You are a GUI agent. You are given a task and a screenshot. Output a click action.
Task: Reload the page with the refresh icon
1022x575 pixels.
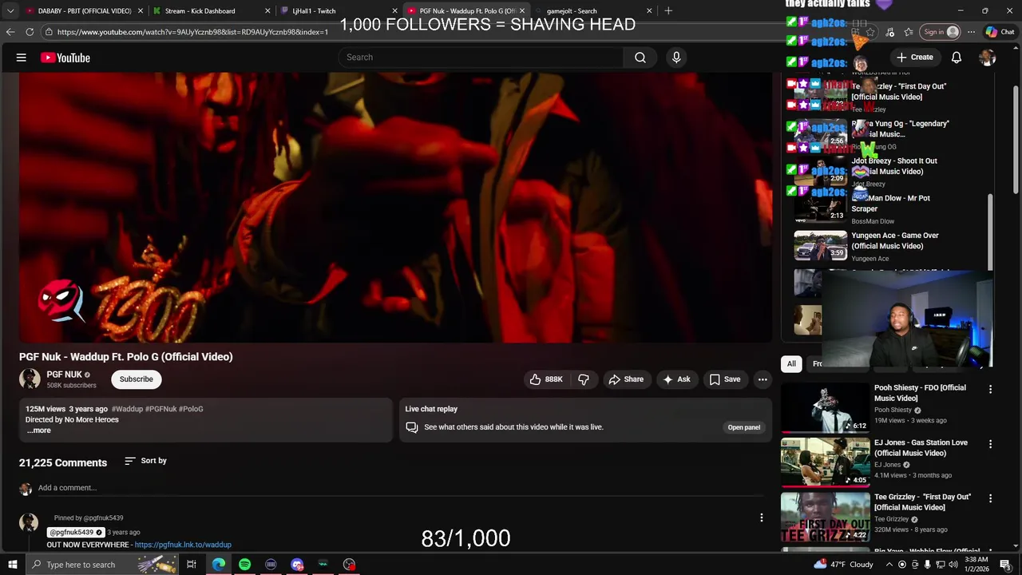tap(30, 32)
